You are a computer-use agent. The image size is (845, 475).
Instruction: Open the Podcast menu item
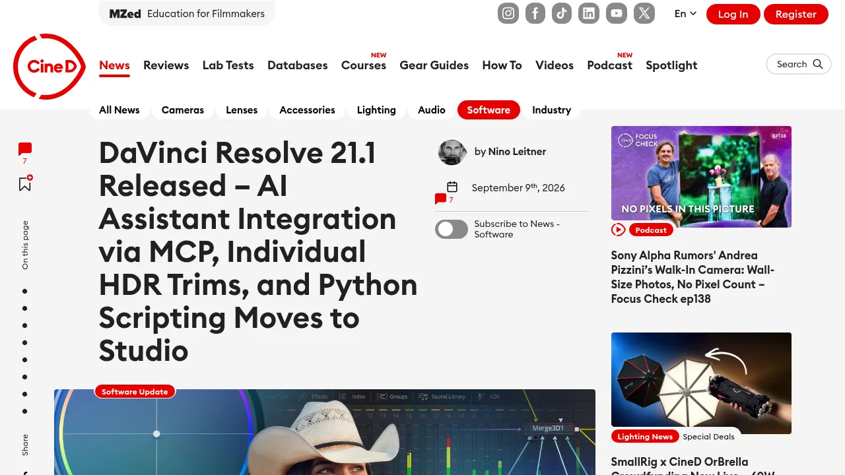(610, 65)
